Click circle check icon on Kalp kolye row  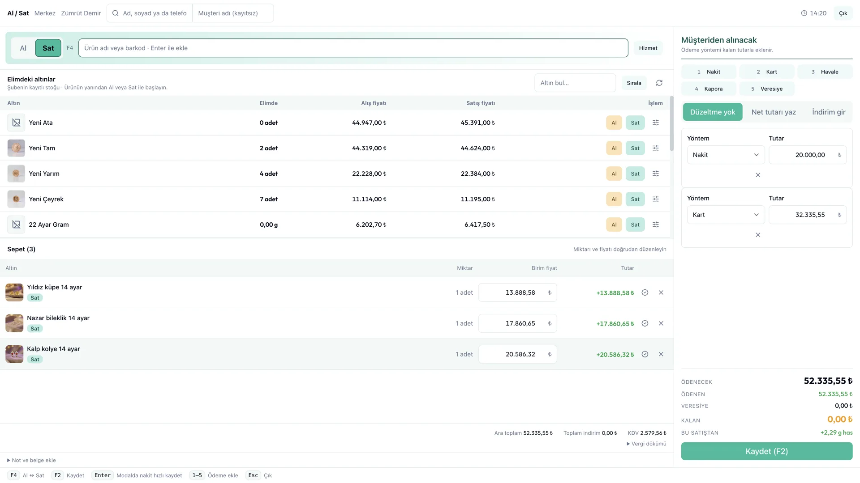[x=645, y=354]
